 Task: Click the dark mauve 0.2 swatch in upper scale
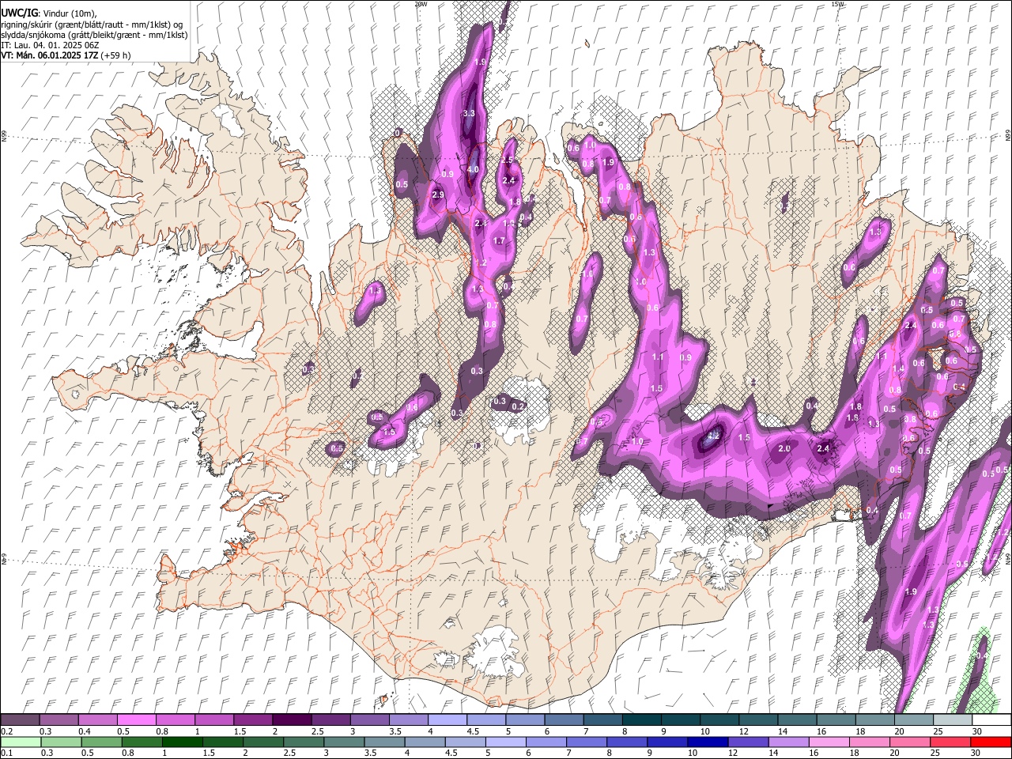click(x=20, y=719)
